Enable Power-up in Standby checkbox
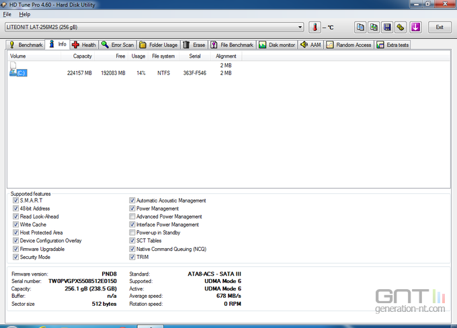Image resolution: width=457 pixels, height=328 pixels. [132, 232]
